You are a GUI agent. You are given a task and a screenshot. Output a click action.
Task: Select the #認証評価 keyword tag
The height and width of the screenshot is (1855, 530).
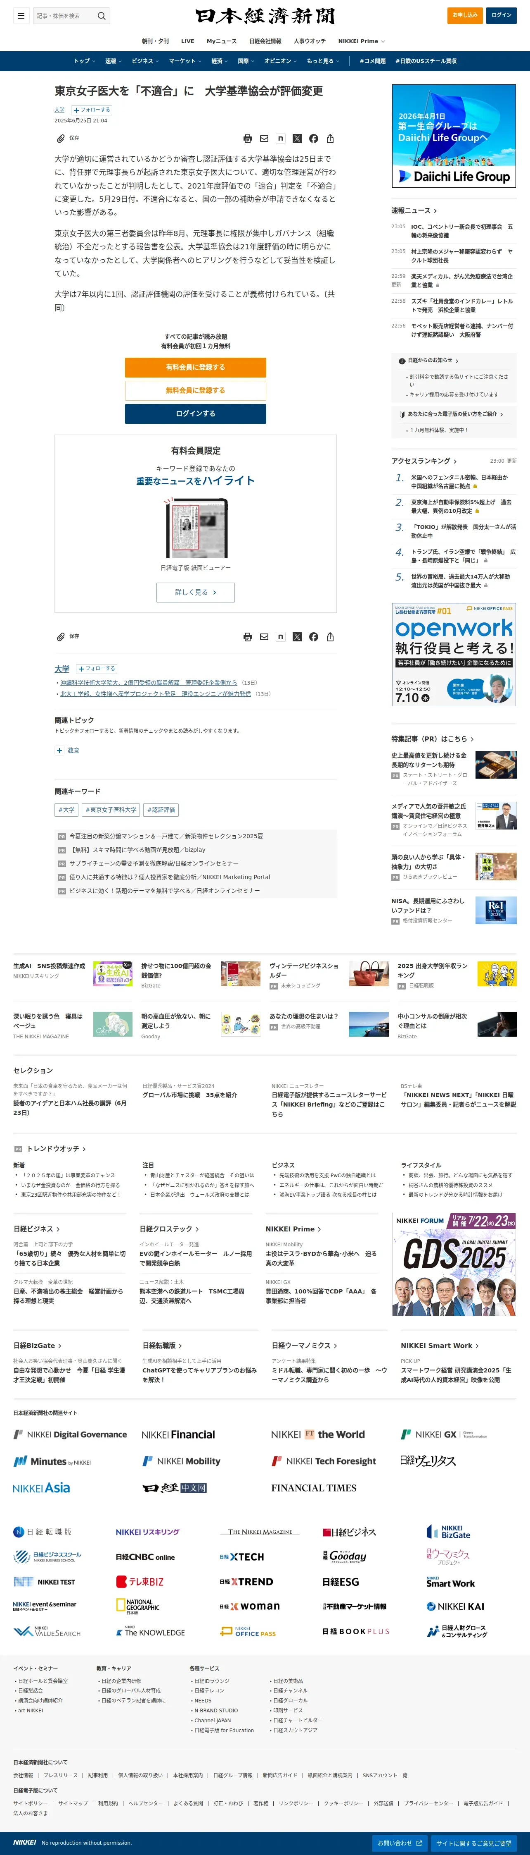[x=161, y=810]
